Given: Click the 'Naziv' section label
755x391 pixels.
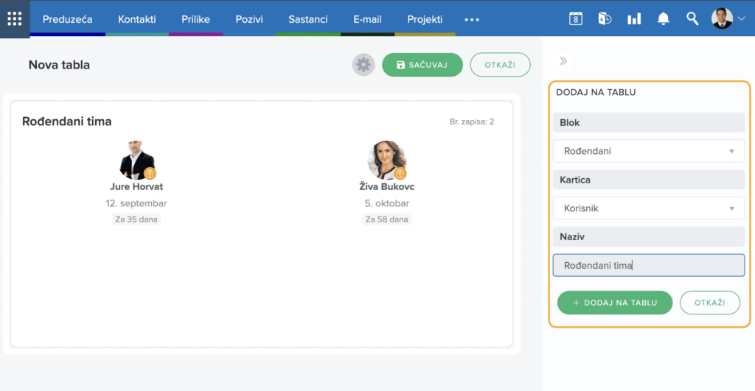Looking at the screenshot, I should [572, 236].
